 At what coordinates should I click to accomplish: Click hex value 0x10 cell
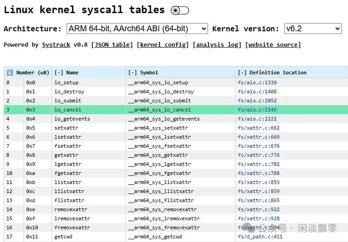pos(38,227)
